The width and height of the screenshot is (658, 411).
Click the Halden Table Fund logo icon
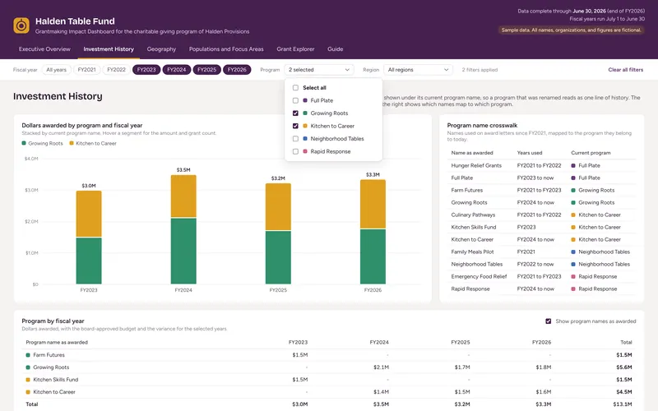point(21,25)
